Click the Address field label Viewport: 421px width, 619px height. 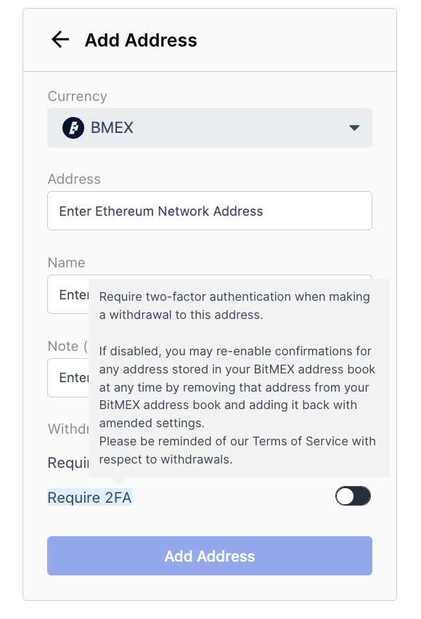pos(74,179)
